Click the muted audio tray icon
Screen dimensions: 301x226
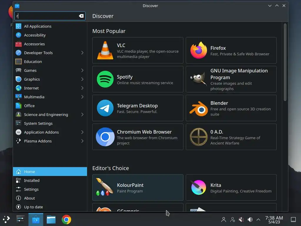click(x=241, y=220)
